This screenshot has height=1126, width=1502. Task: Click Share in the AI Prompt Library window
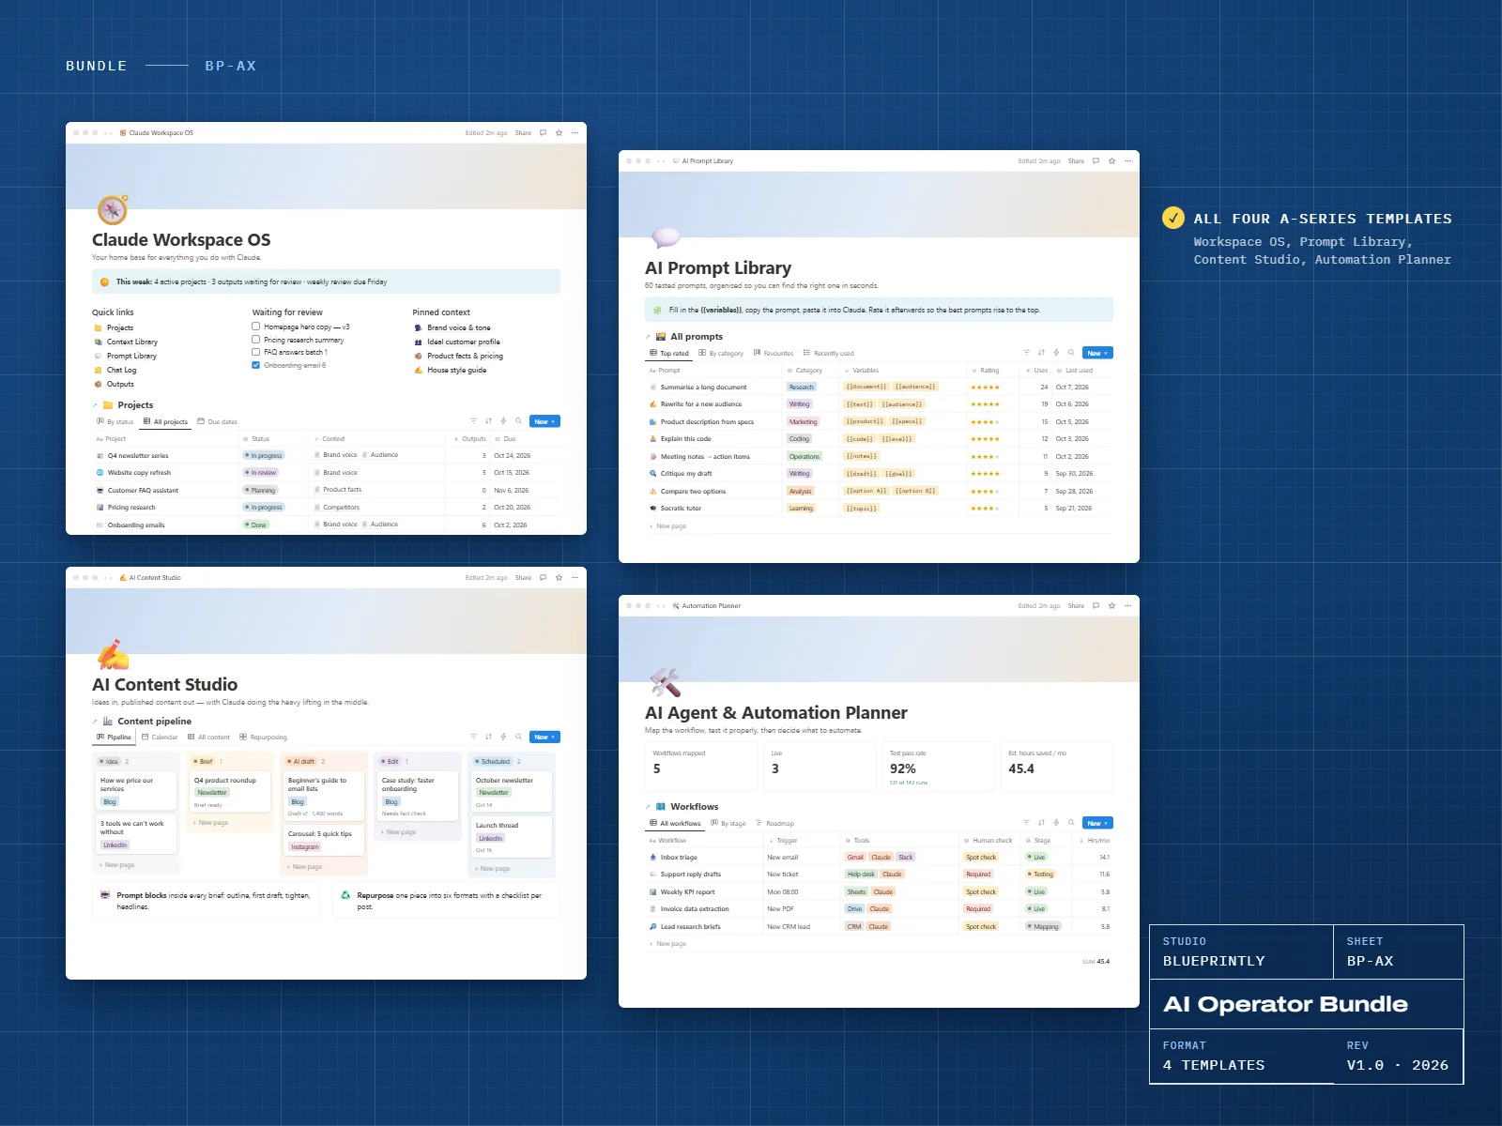point(1076,161)
